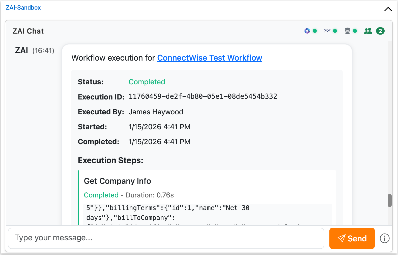Click the green dot beside ConnectWise icon

335,31
